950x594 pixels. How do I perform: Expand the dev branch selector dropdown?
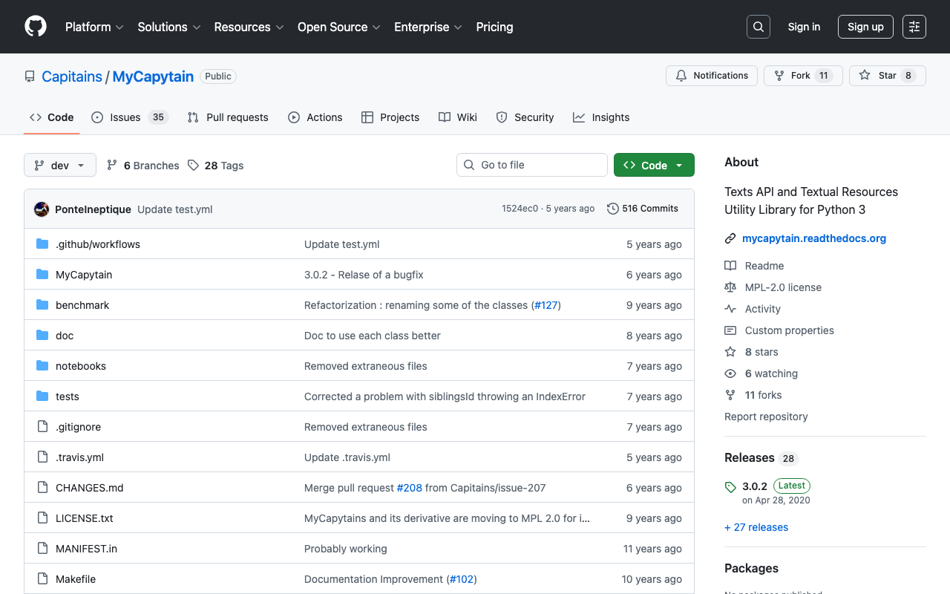click(x=60, y=166)
